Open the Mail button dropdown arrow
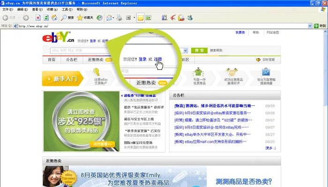 coord(113,18)
